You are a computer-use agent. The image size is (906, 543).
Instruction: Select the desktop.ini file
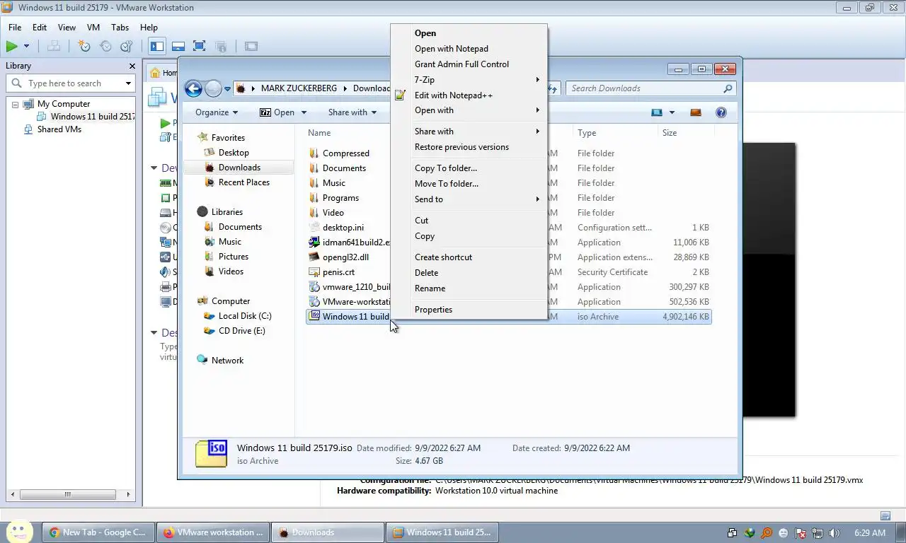343,228
